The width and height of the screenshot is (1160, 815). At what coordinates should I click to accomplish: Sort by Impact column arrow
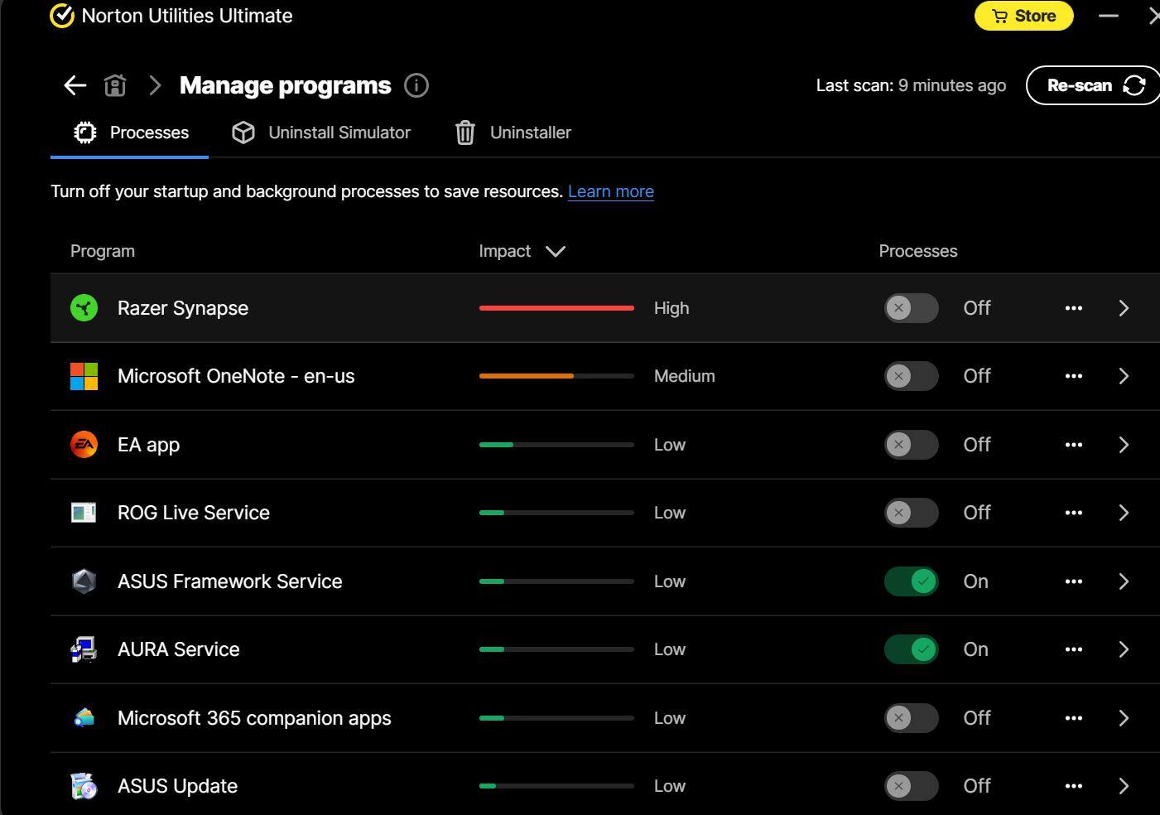click(x=555, y=251)
